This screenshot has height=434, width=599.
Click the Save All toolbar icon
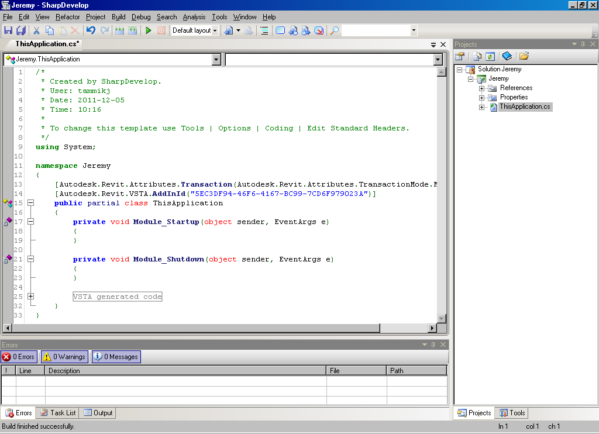pyautogui.click(x=21, y=30)
